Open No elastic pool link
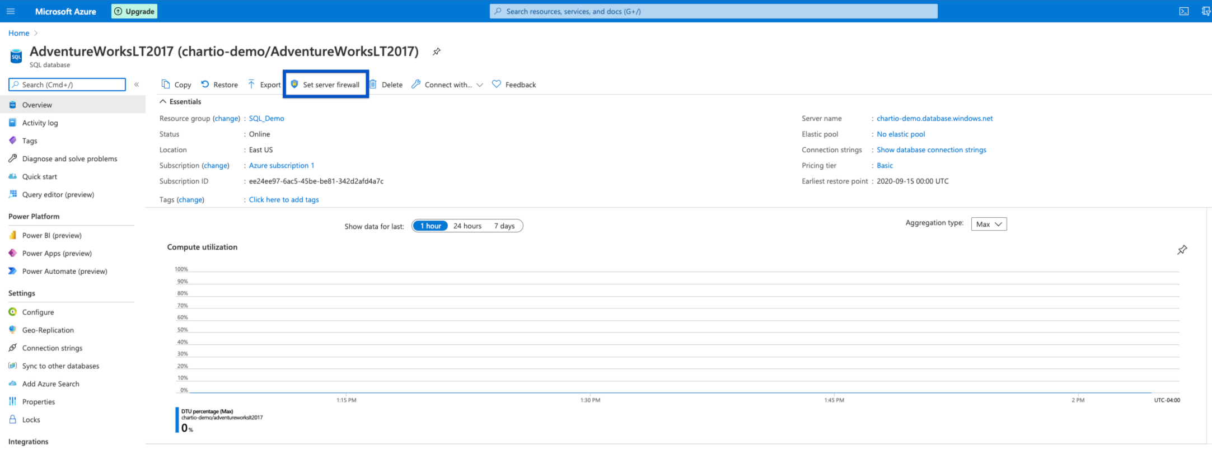This screenshot has width=1212, height=449. [901, 134]
